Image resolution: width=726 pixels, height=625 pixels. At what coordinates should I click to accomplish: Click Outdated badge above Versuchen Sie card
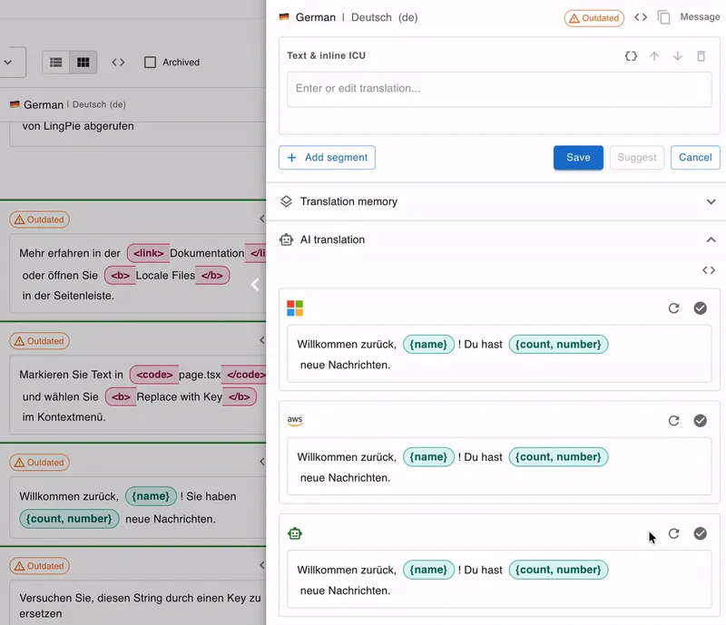(x=39, y=566)
